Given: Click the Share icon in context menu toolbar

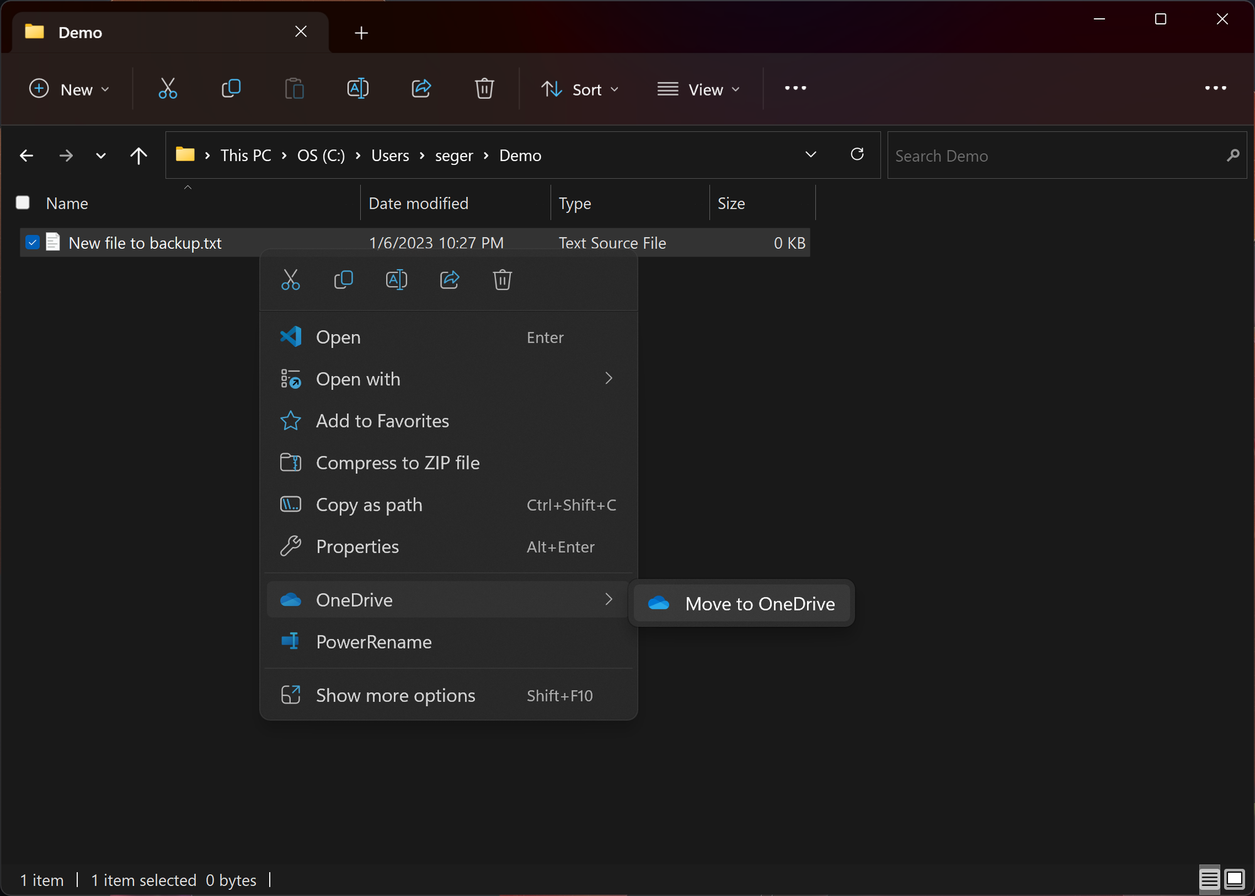Looking at the screenshot, I should coord(449,280).
